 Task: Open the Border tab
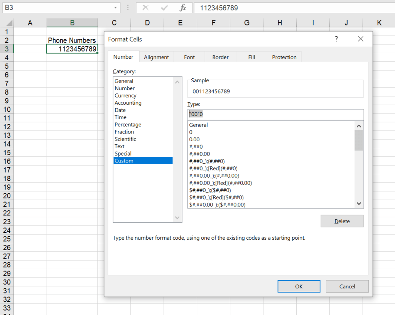pos(220,57)
